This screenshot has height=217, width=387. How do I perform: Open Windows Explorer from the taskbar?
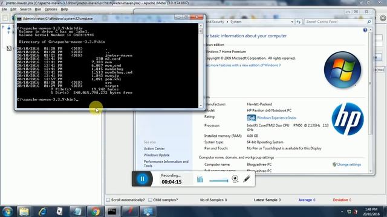tap(24, 212)
